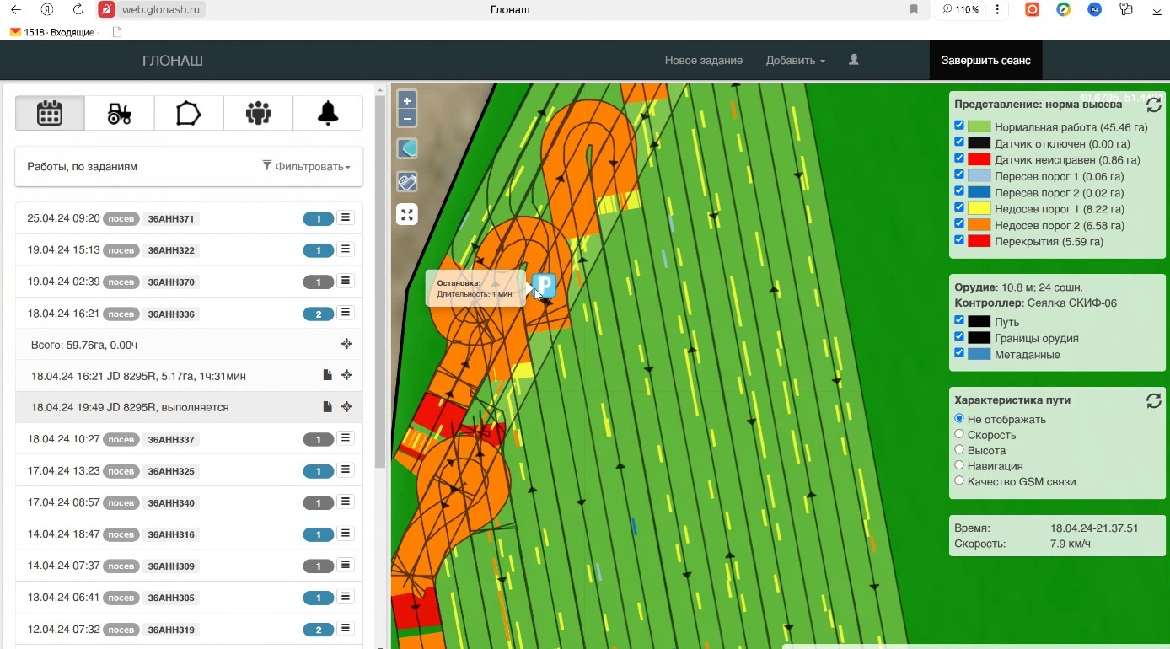Expand task 19.04.24 15:13 36АНН322

[189, 249]
